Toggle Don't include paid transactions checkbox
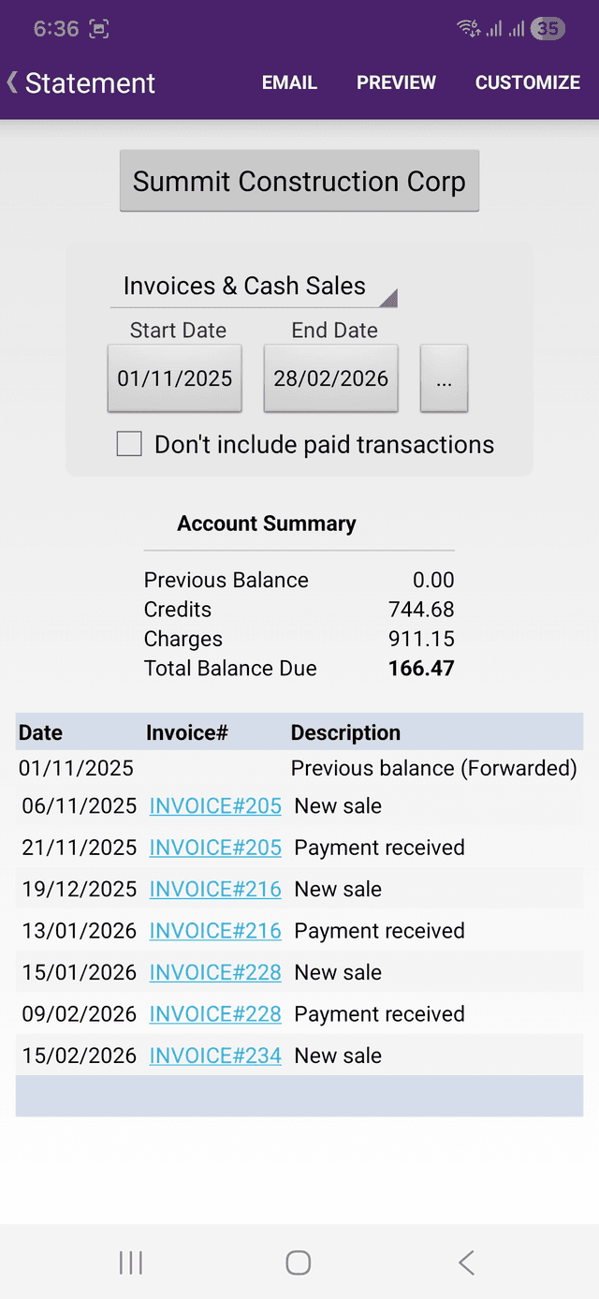Viewport: 599px width, 1299px height. coord(129,444)
